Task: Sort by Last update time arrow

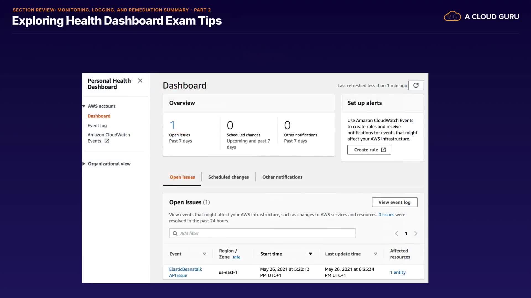Action: point(375,254)
